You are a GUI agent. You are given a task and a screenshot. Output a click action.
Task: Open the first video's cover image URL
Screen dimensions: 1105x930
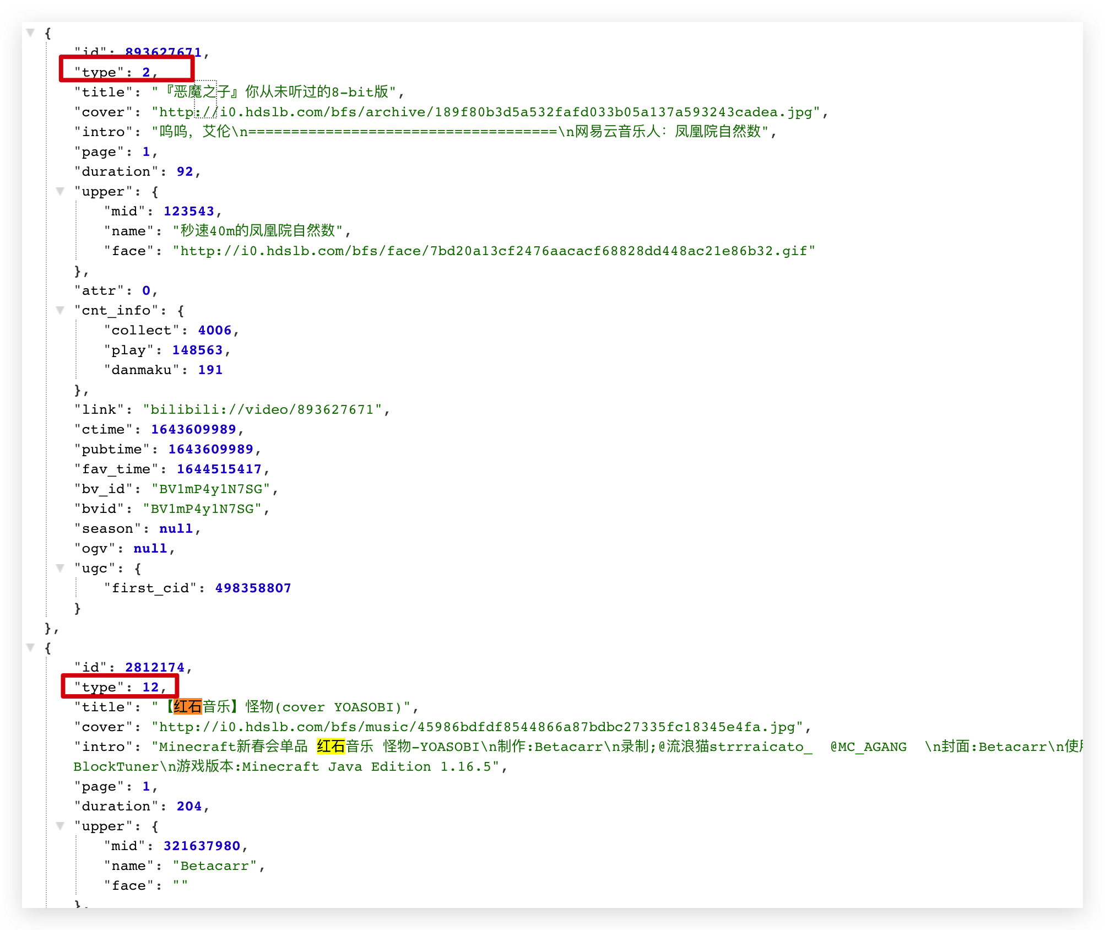485,112
